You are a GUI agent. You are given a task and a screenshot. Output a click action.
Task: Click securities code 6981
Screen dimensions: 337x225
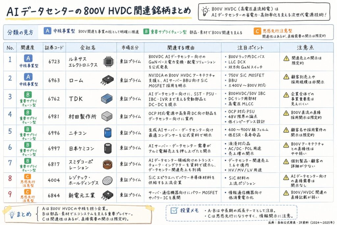(54, 116)
